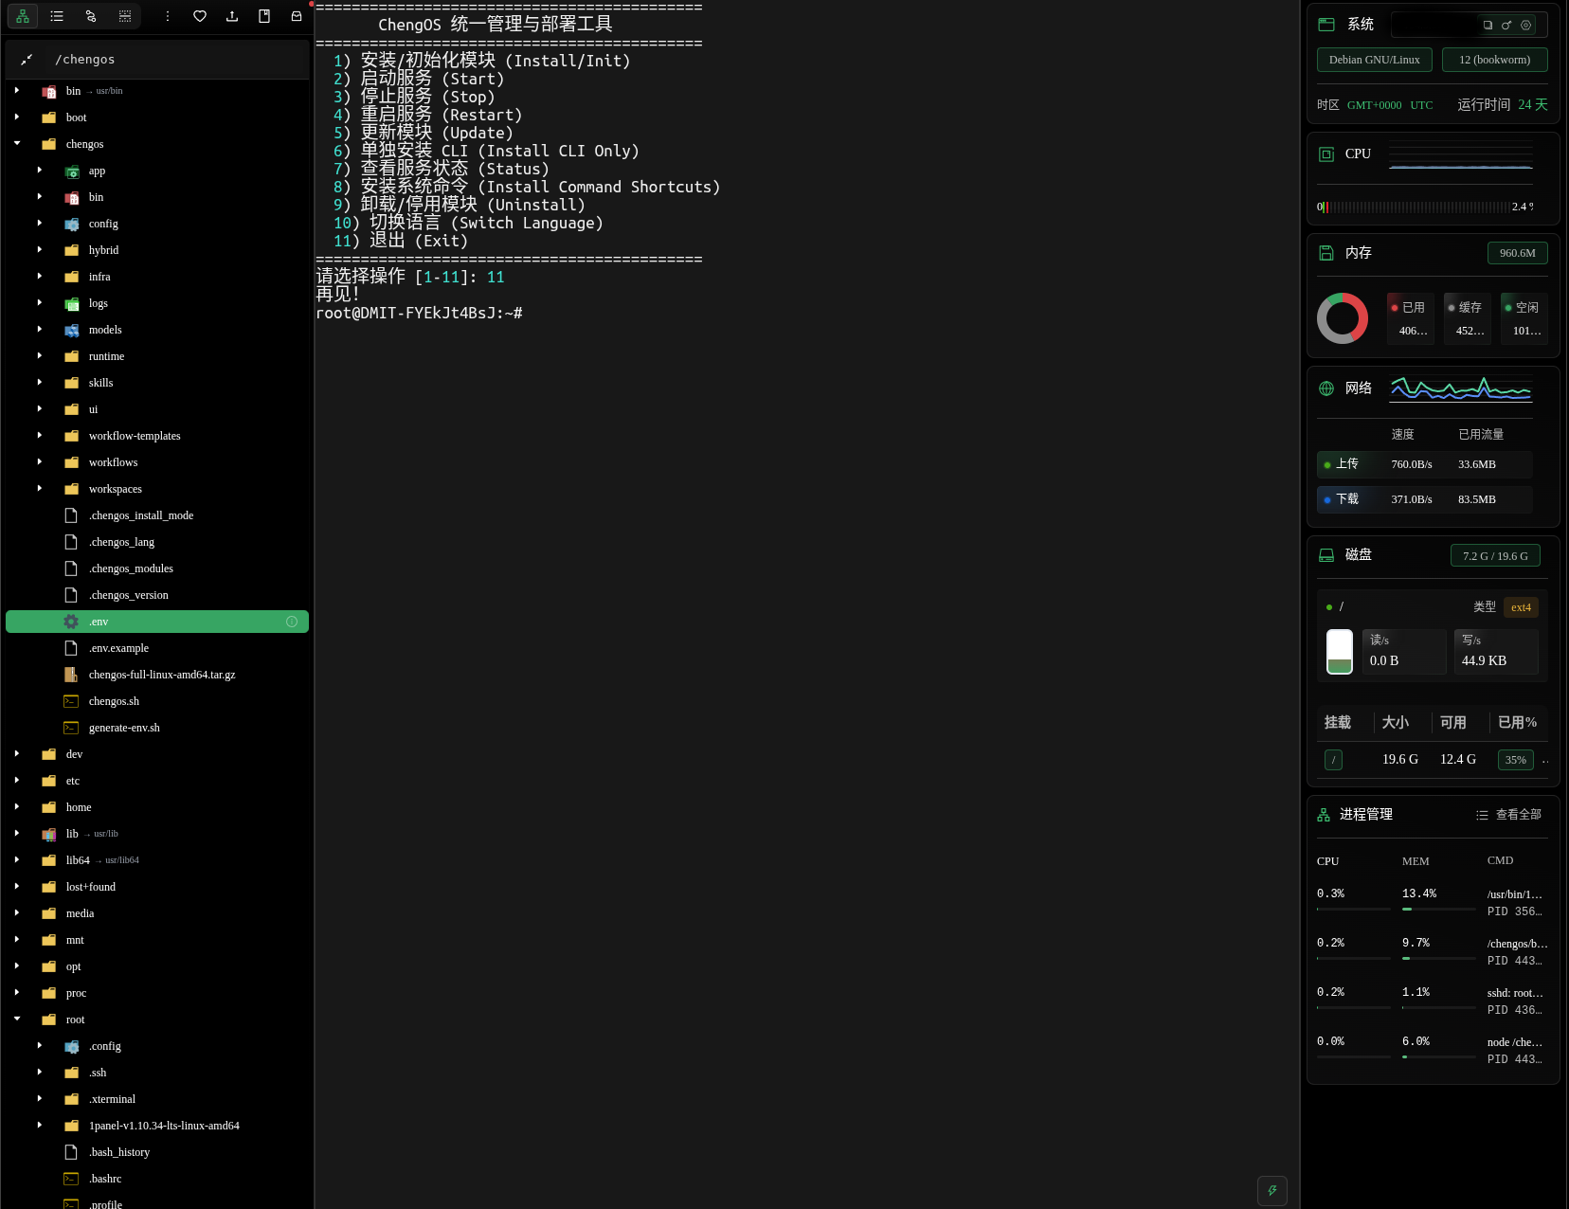The width and height of the screenshot is (1569, 1209).
Task: Expand the etc folder
Action: pos(17,781)
